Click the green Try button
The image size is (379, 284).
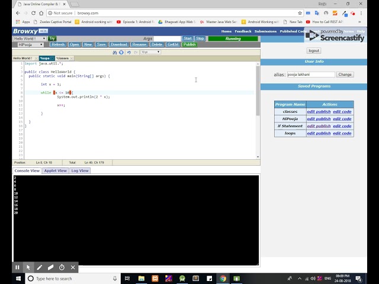click(52, 38)
